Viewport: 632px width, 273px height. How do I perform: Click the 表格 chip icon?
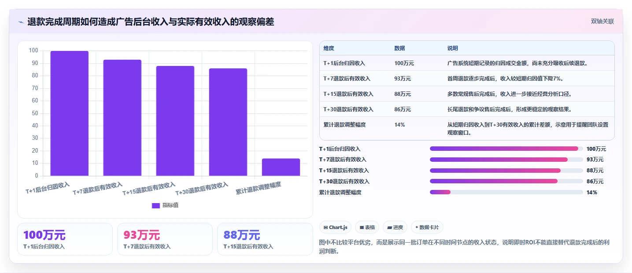362,228
